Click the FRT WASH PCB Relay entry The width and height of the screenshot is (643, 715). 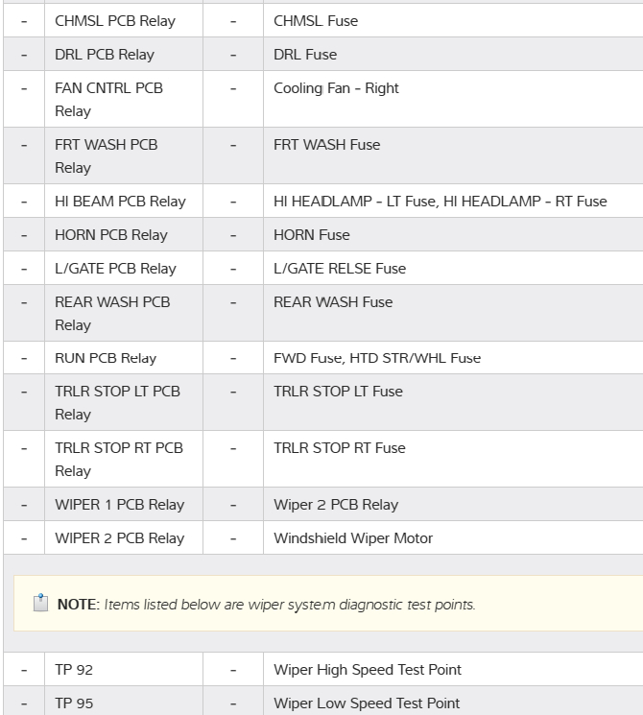(x=106, y=156)
